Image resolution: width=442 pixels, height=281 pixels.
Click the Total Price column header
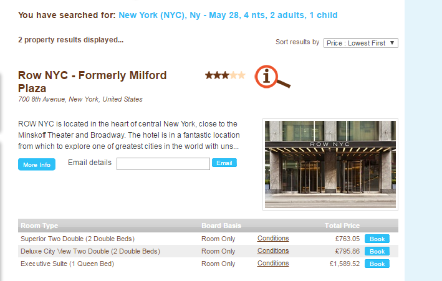tap(342, 226)
